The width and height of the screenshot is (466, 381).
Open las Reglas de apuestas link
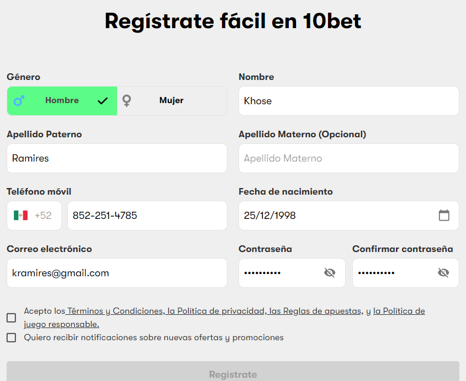click(x=315, y=311)
